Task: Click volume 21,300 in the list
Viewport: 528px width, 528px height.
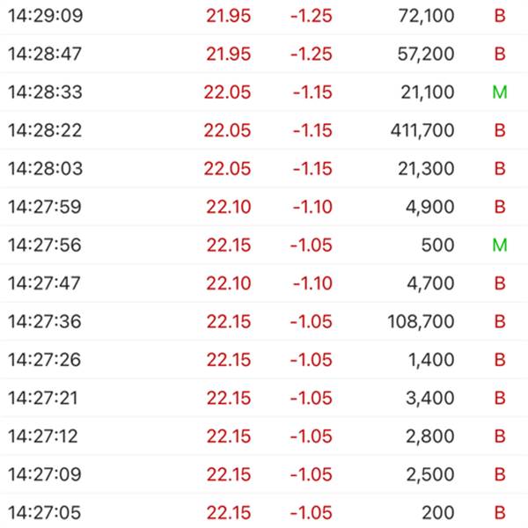Action: (426, 168)
